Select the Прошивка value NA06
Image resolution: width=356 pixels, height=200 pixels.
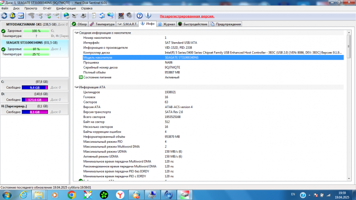tap(169, 63)
